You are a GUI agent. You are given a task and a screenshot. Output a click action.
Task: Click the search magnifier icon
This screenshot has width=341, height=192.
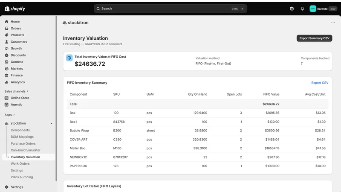tap(98, 9)
